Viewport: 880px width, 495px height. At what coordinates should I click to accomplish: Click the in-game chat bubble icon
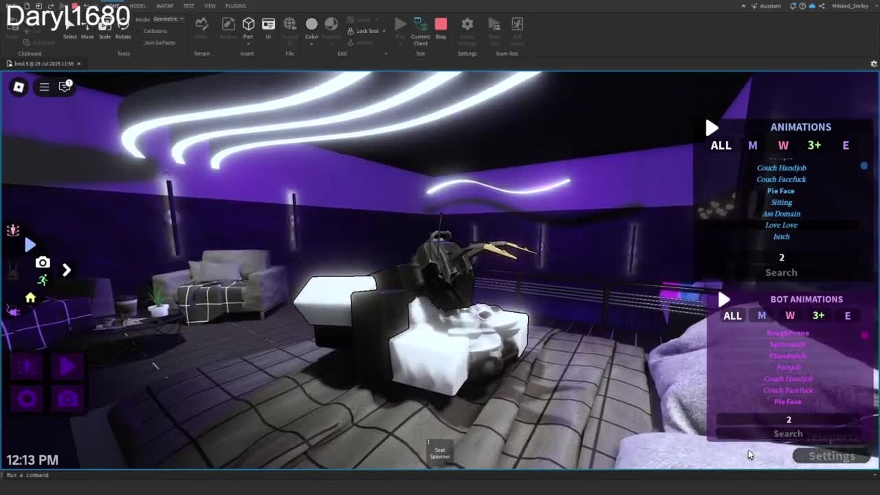(65, 87)
